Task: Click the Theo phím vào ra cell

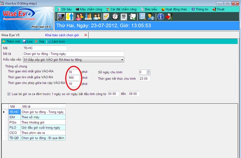Action: [x=43, y=133]
